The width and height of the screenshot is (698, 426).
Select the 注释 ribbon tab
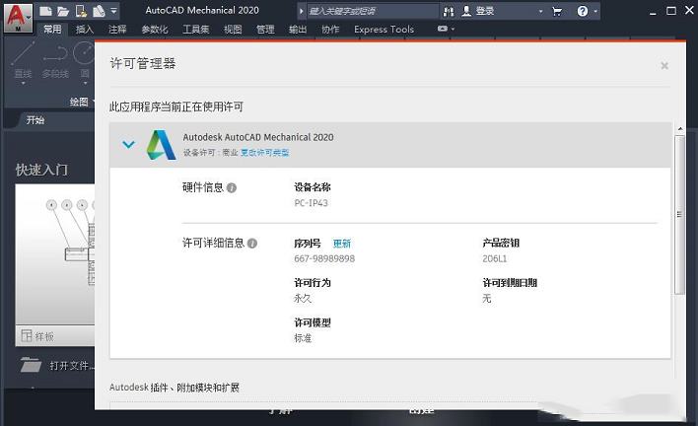pos(117,30)
